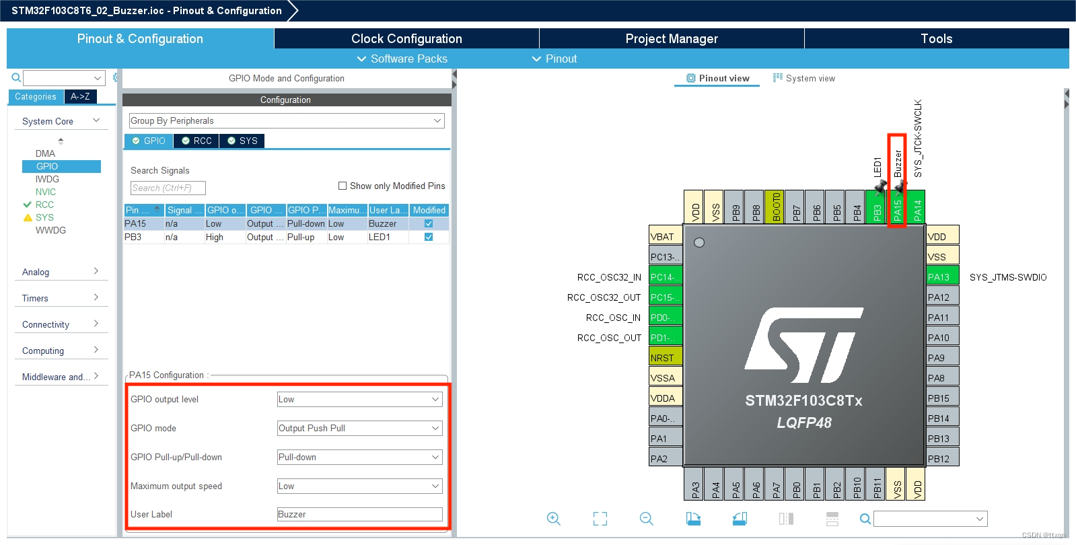Open NVIC in System Core list
Viewport: 1076px width, 545px height.
(46, 192)
